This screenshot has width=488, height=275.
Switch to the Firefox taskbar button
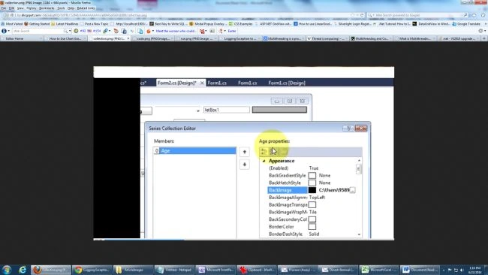(51, 270)
